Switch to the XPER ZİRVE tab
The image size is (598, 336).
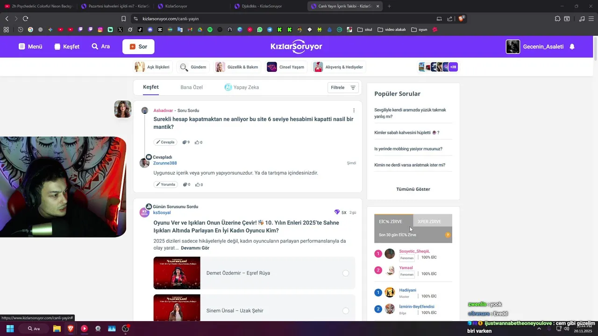(x=433, y=221)
